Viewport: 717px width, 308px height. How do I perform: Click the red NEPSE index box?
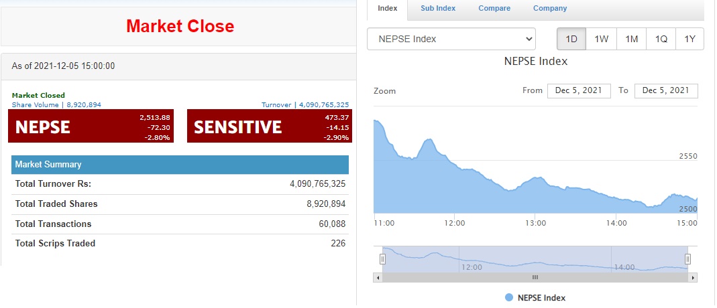[91, 127]
